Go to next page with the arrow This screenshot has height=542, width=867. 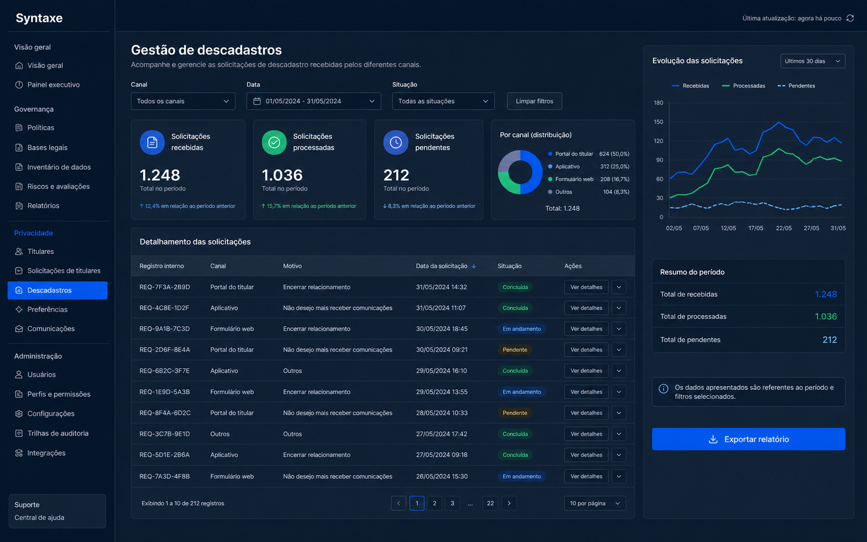click(509, 503)
